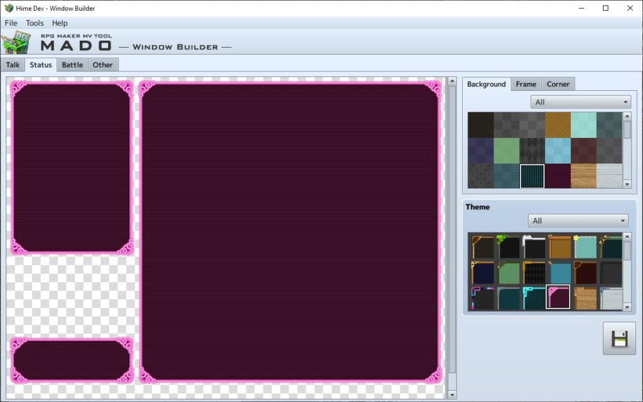Viewport: 643px width, 402px height.
Task: Pick the light gray plank background swatch
Action: pyautogui.click(x=609, y=176)
